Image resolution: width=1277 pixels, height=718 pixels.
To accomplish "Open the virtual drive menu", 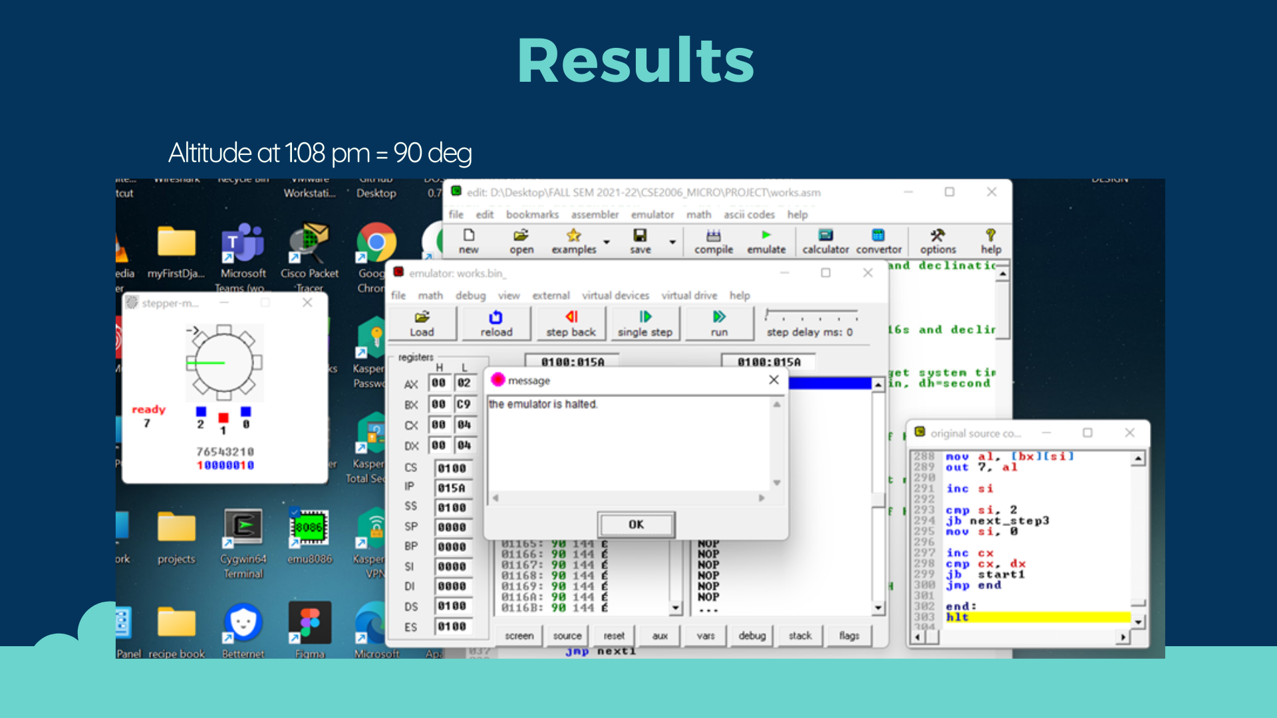I will [689, 295].
